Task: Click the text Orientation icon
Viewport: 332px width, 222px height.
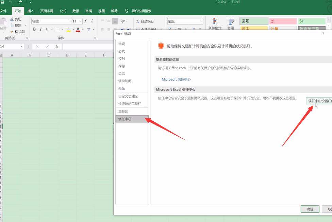Action: pos(123,21)
